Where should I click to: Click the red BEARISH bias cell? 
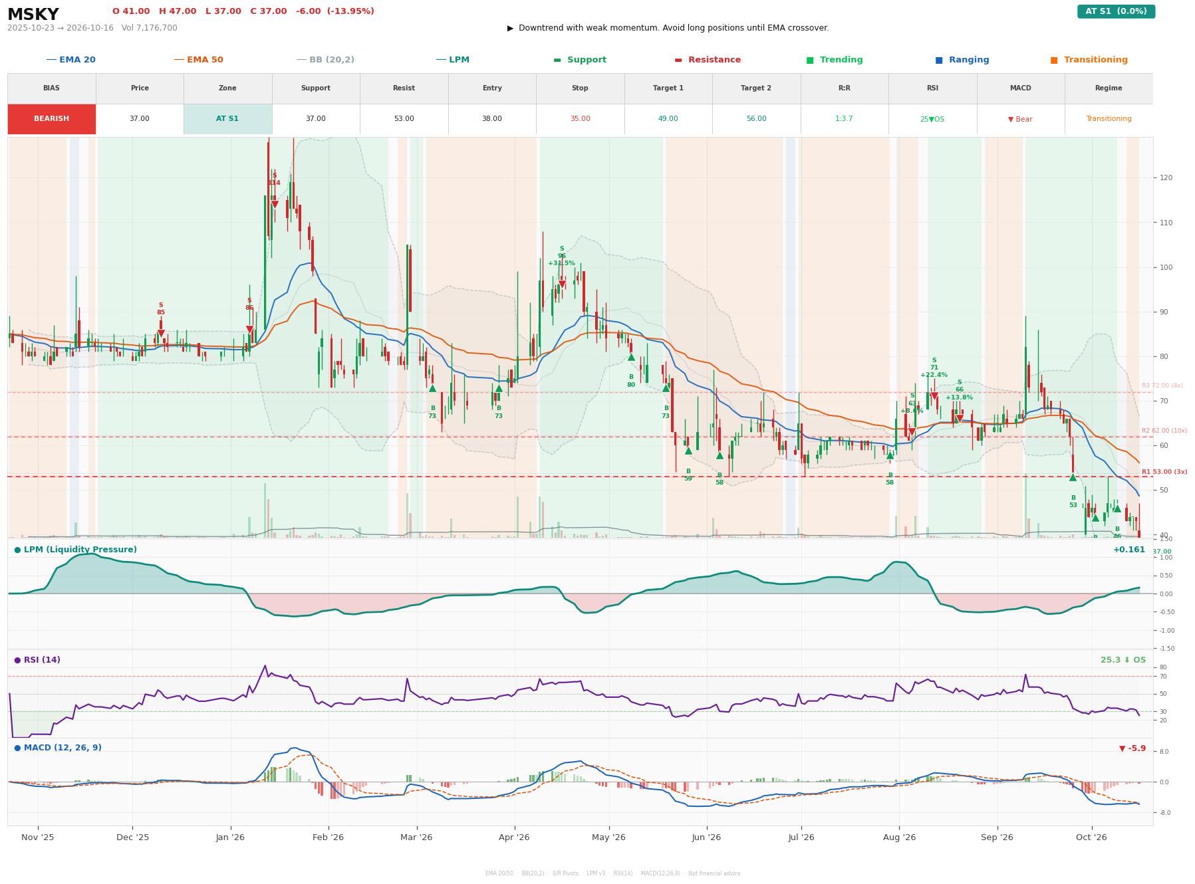[52, 119]
